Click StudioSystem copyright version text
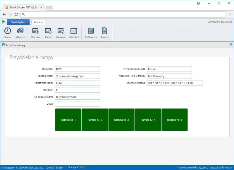This screenshot has height=170, width=234. tap(32, 168)
